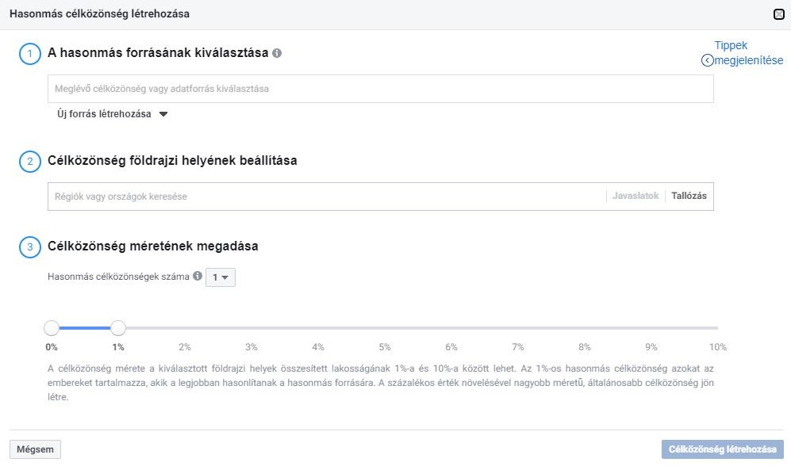Click the Célközönség földrajzi helyének beállítása heading
Image resolution: width=791 pixels, height=466 pixels.
pyautogui.click(x=172, y=161)
